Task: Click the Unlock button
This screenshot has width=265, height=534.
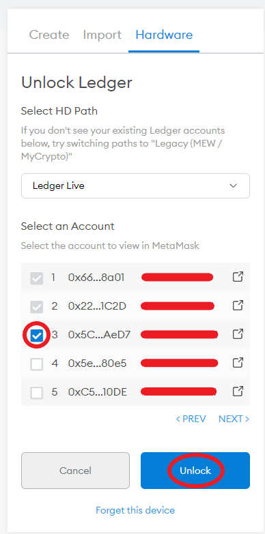Action: 195,471
